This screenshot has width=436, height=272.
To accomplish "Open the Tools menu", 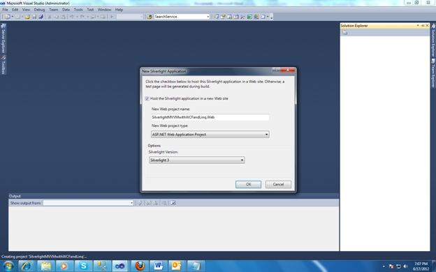I will [x=78, y=10].
